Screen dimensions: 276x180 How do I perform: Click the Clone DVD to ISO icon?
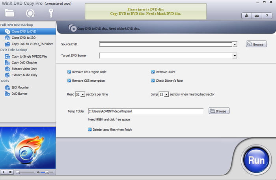click(x=7, y=38)
